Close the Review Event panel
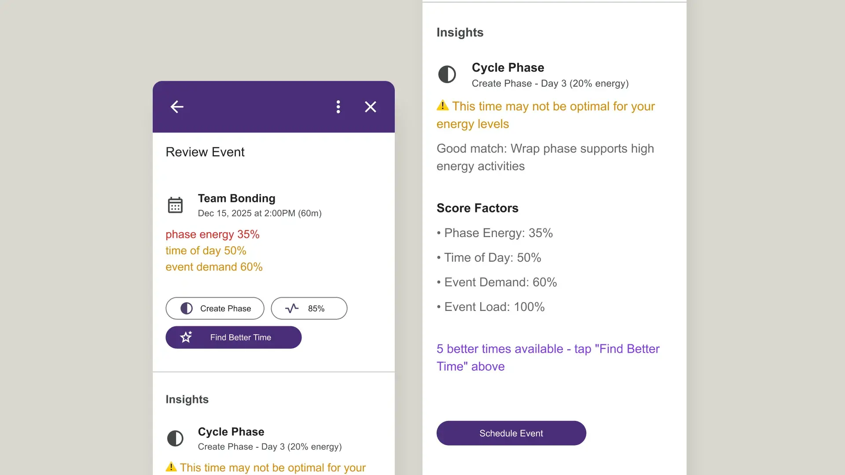The image size is (845, 475). [370, 107]
